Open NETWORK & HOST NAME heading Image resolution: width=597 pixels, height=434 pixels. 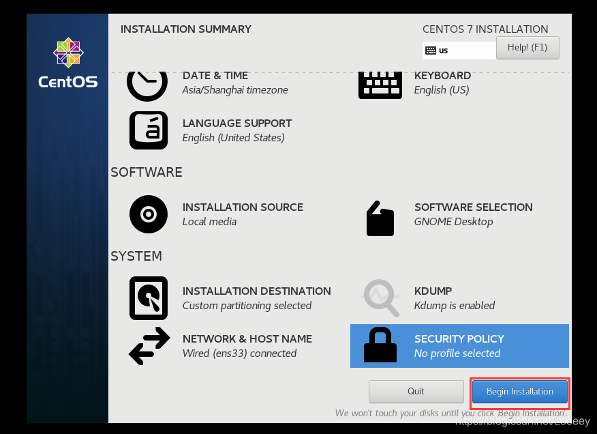[247, 338]
